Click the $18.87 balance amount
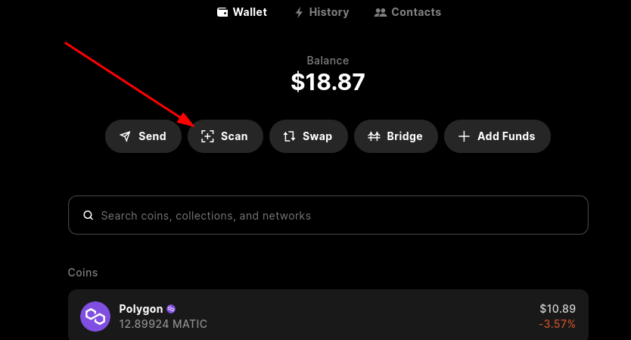Screen dimensions: 631x340 click(x=328, y=82)
